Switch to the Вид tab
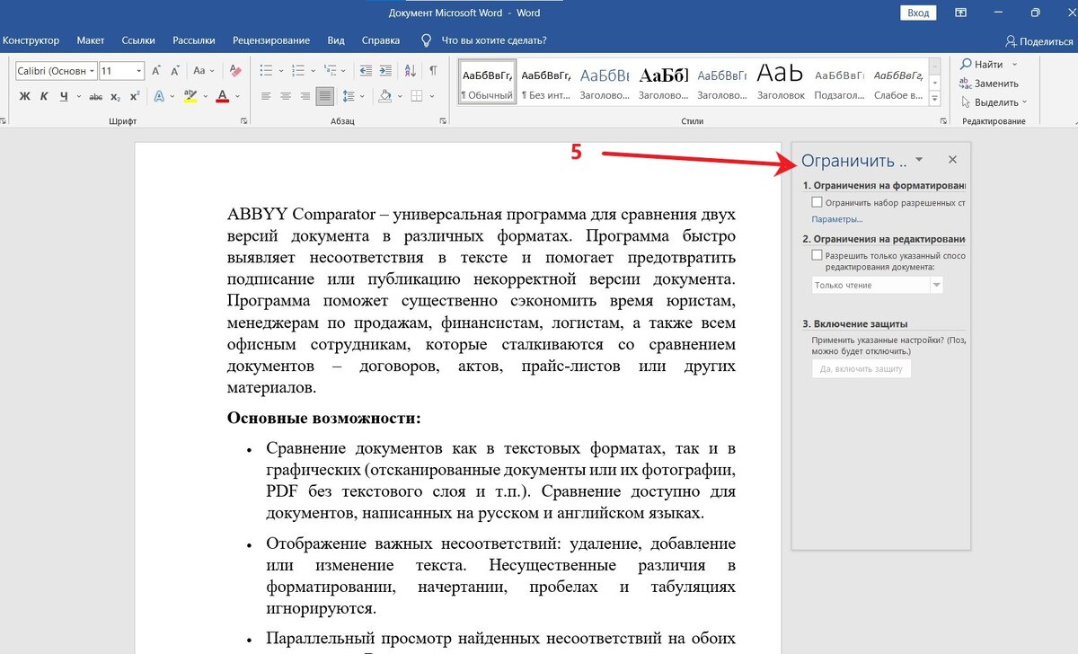This screenshot has width=1078, height=654. (336, 40)
